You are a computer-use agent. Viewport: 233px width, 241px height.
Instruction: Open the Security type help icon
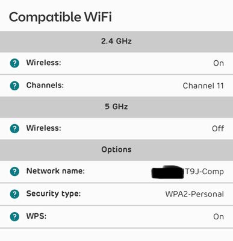click(x=14, y=194)
